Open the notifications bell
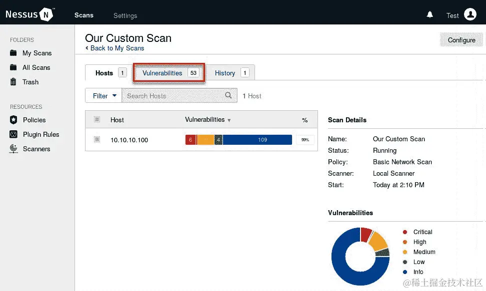The height and width of the screenshot is (291, 486). [429, 14]
